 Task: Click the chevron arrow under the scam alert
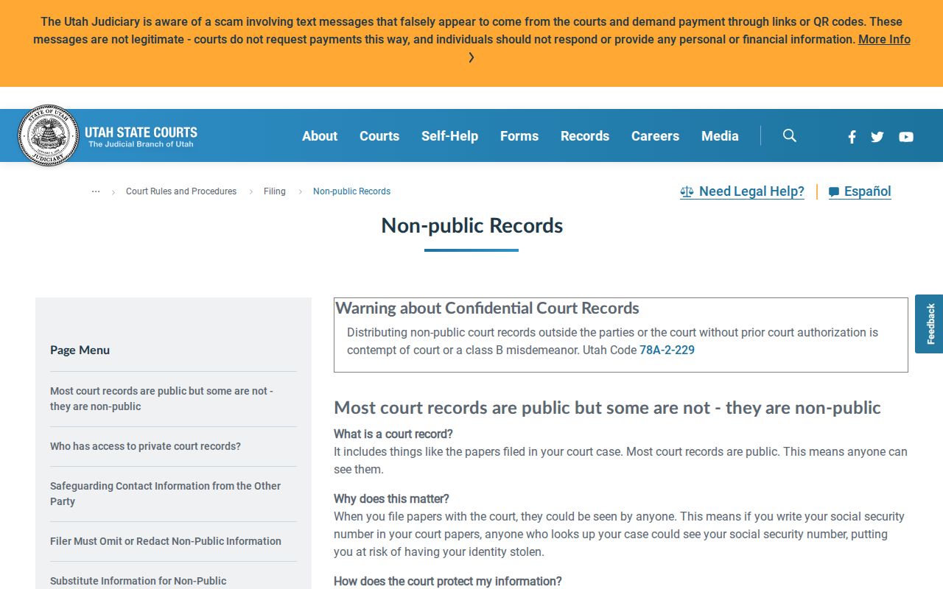tap(471, 57)
